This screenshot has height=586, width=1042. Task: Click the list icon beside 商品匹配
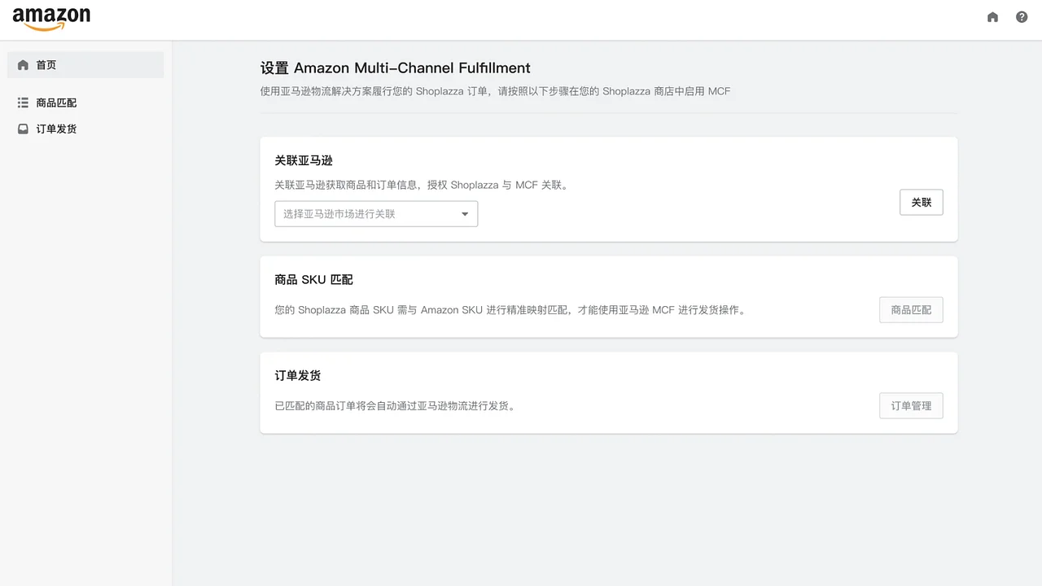coord(23,103)
